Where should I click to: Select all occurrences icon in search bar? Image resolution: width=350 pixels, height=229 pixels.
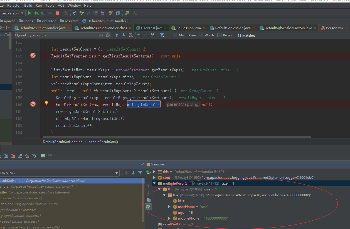click(153, 35)
